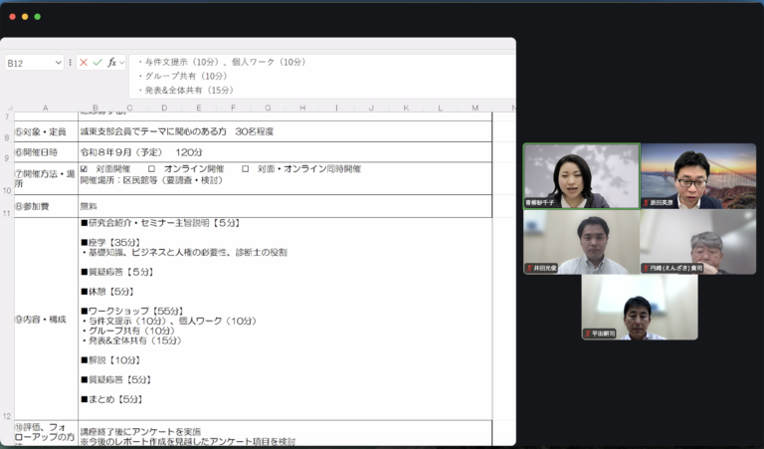Tick the オンライン開催 checkbox
The width and height of the screenshot is (764, 449).
151,168
